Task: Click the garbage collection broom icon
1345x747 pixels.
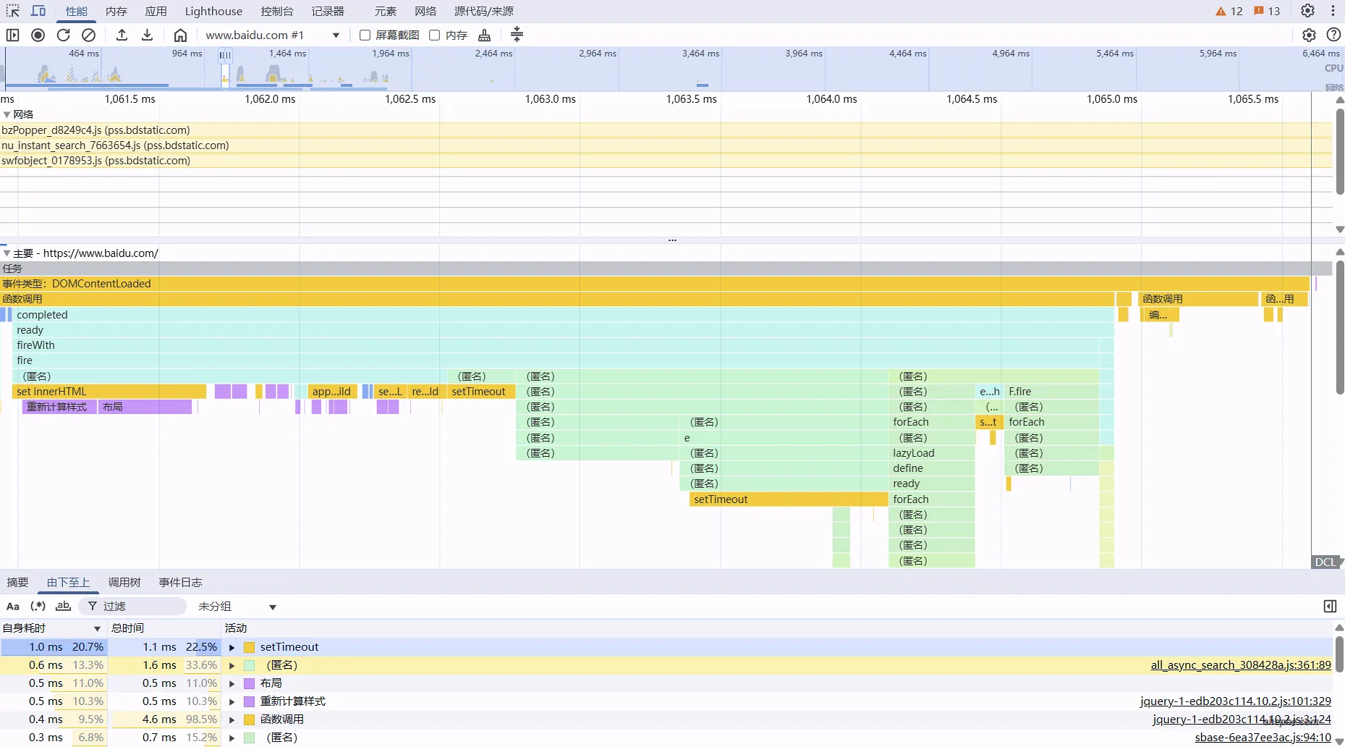Action: tap(485, 35)
